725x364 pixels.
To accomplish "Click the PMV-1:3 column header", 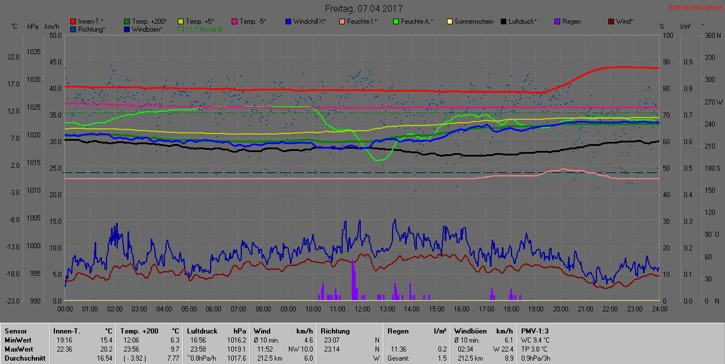I will point(535,331).
